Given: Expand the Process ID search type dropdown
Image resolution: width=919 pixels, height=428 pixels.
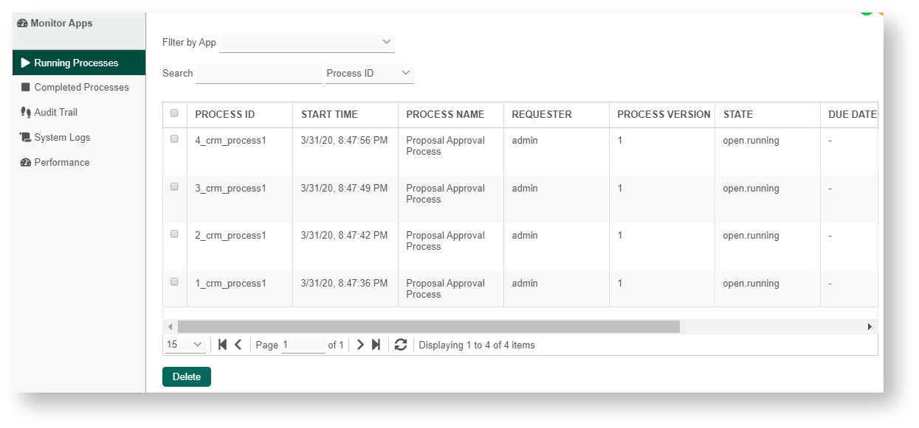Looking at the screenshot, I should (x=369, y=74).
